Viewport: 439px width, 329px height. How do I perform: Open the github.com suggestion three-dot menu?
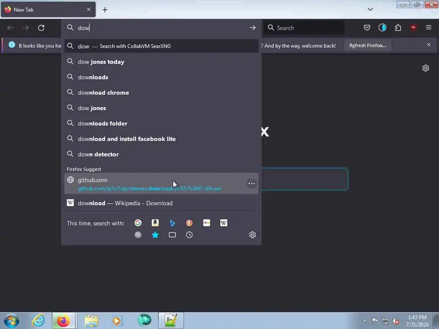251,183
